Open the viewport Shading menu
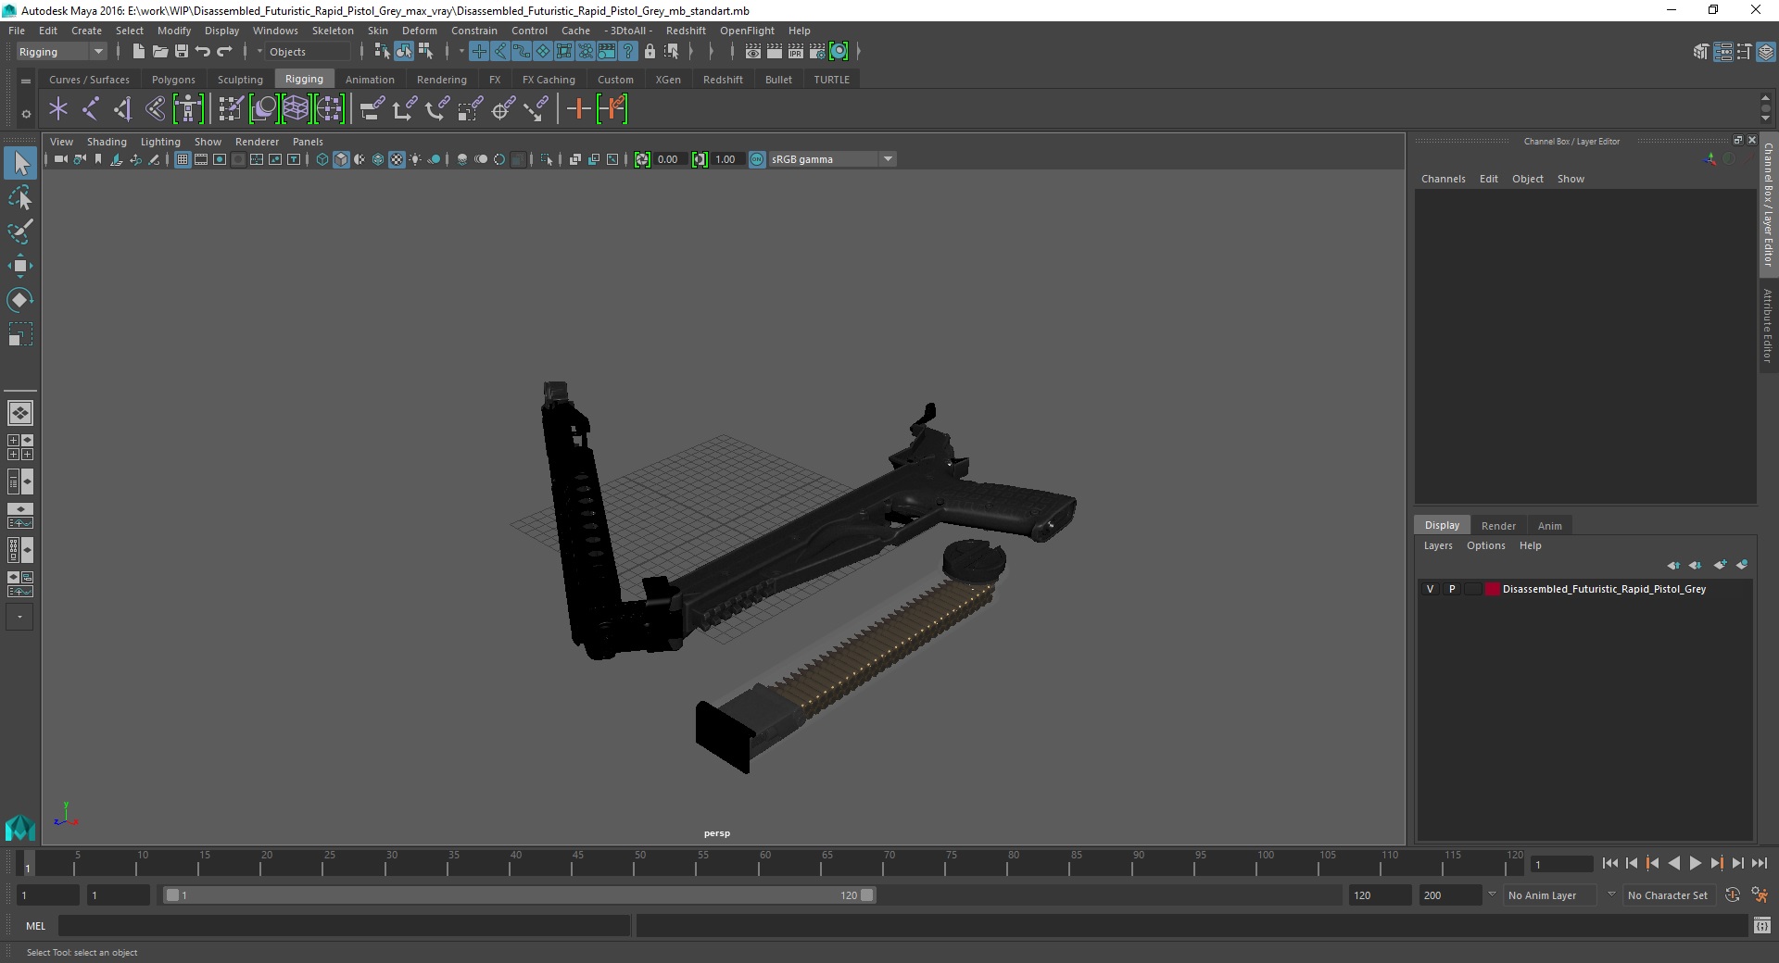This screenshot has height=963, width=1779. click(107, 142)
